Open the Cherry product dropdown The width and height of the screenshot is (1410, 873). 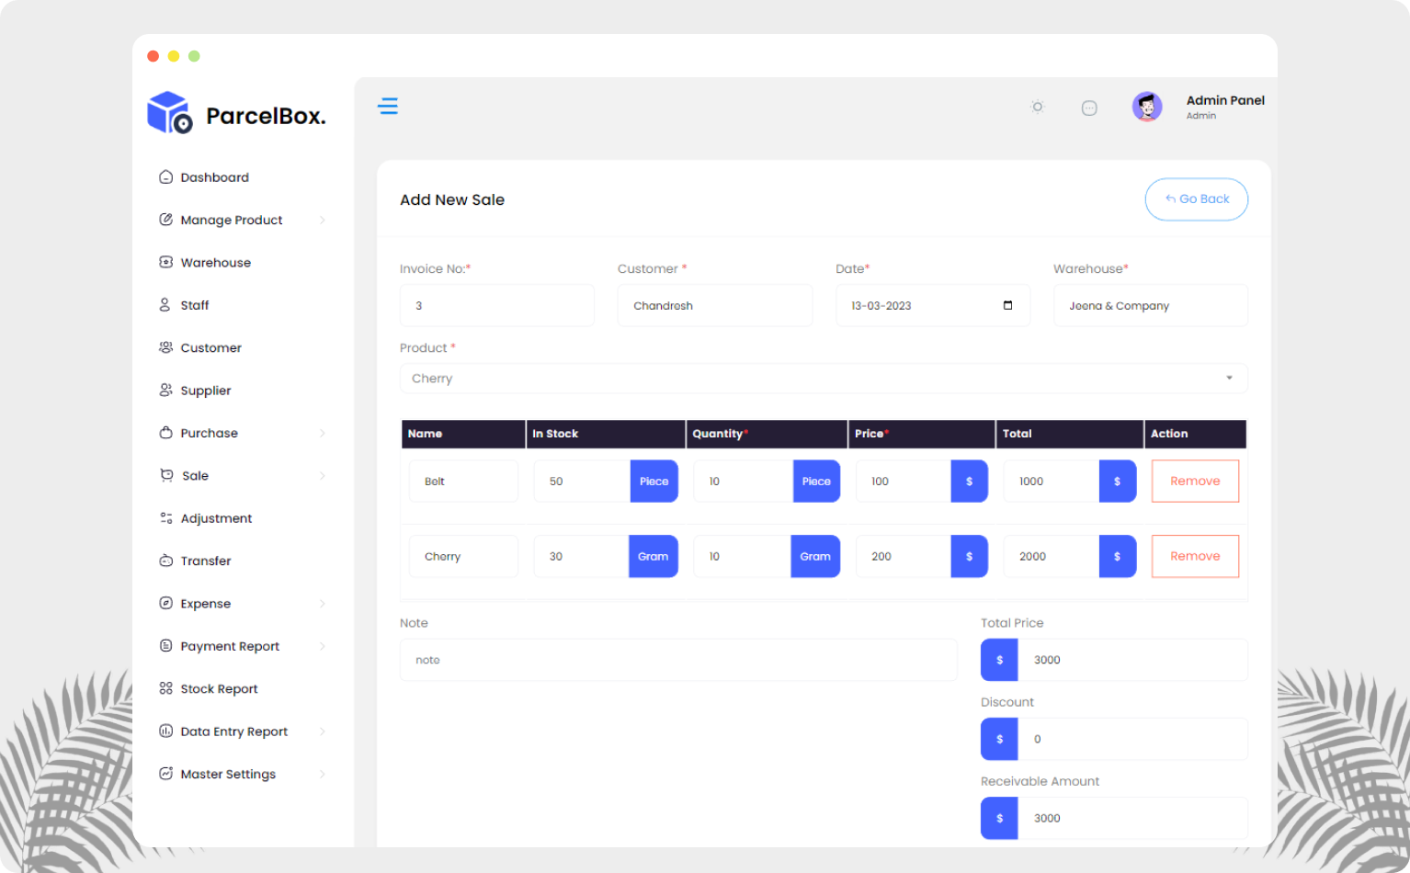point(823,378)
